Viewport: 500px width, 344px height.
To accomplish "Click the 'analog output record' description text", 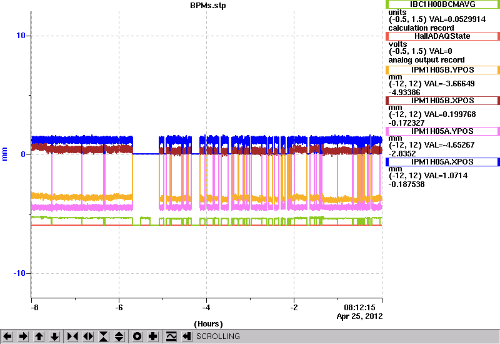I will coord(426,60).
